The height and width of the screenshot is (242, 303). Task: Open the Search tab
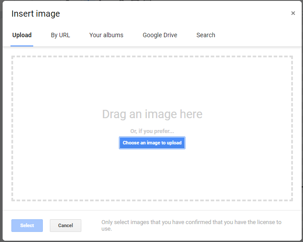click(205, 35)
